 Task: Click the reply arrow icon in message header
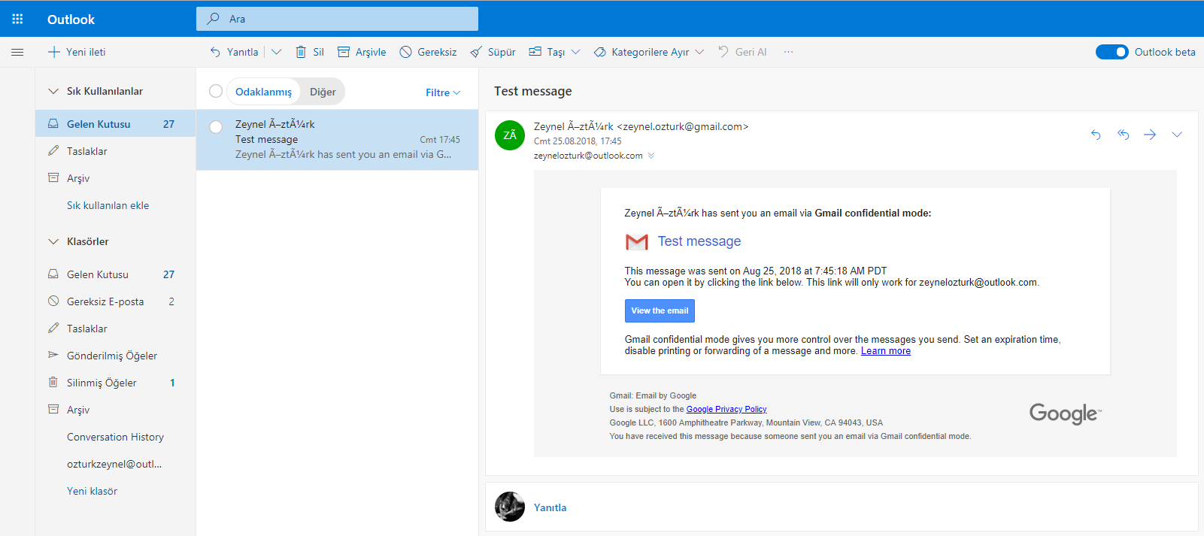pos(1096,135)
